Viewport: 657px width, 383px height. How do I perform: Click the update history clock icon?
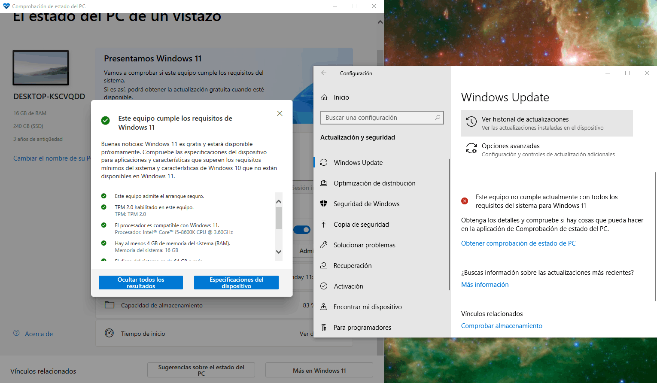point(471,122)
